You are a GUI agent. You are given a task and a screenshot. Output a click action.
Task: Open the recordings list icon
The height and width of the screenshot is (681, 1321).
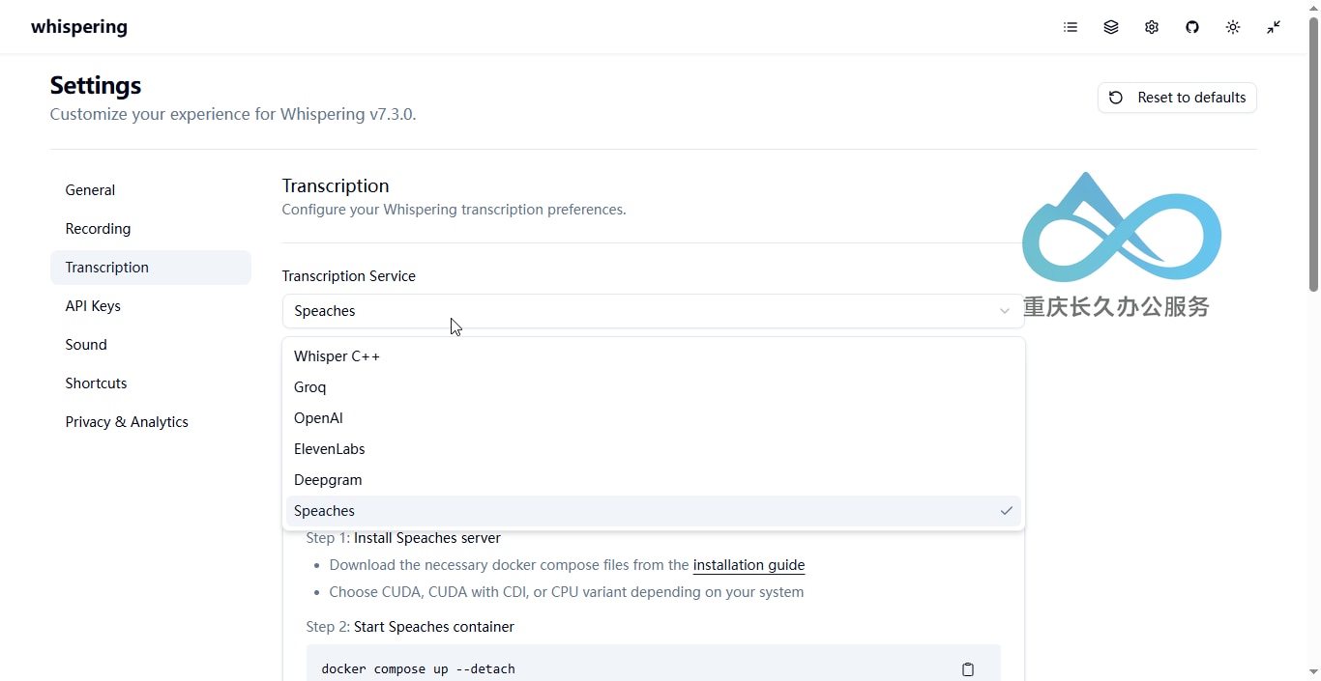pyautogui.click(x=1071, y=27)
